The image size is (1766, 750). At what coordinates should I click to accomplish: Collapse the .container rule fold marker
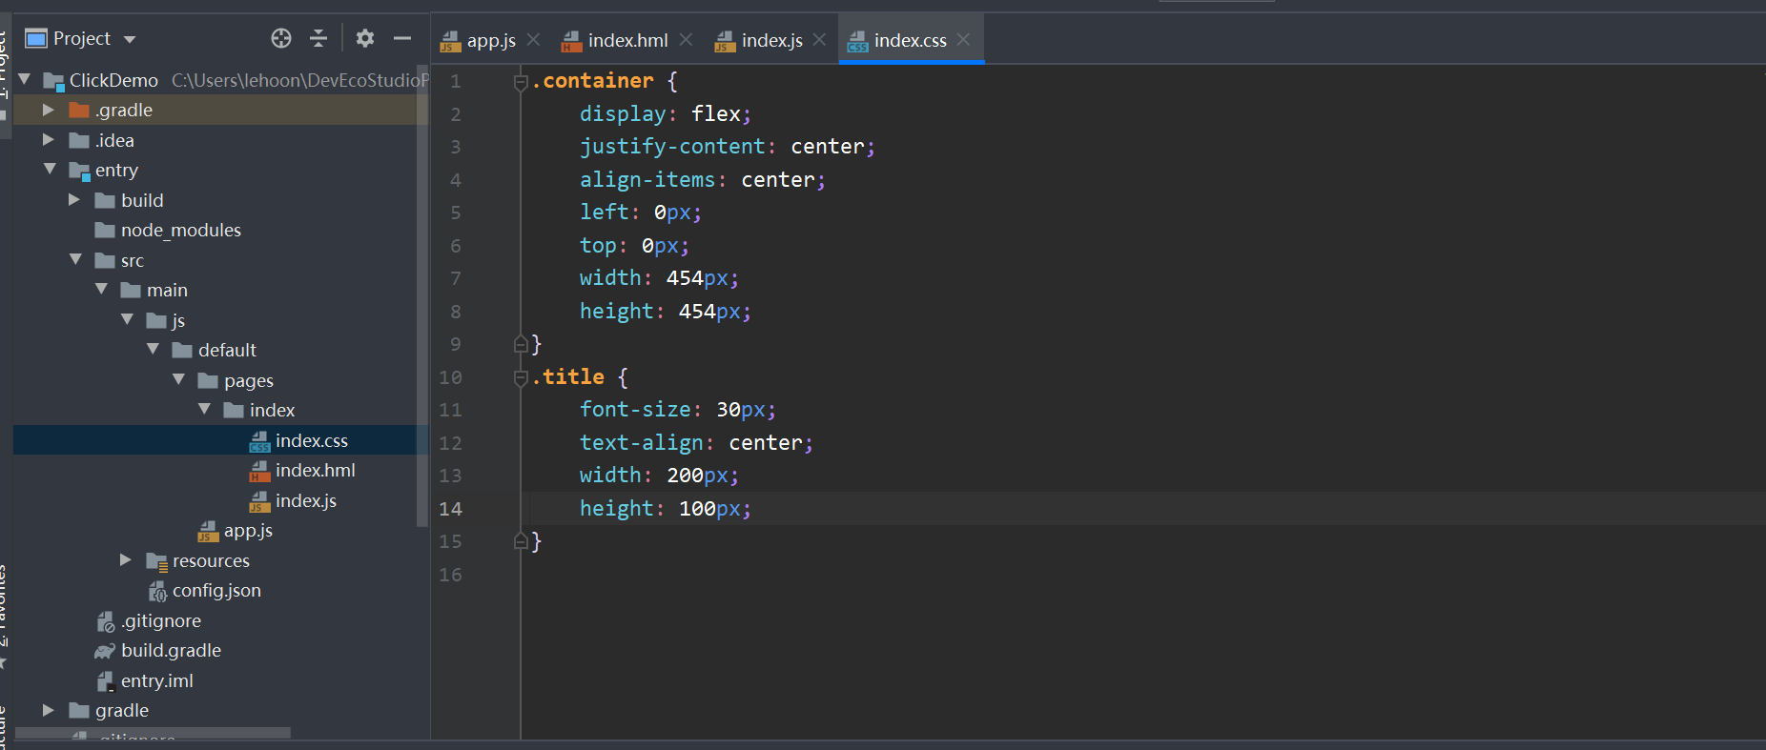pos(521,82)
